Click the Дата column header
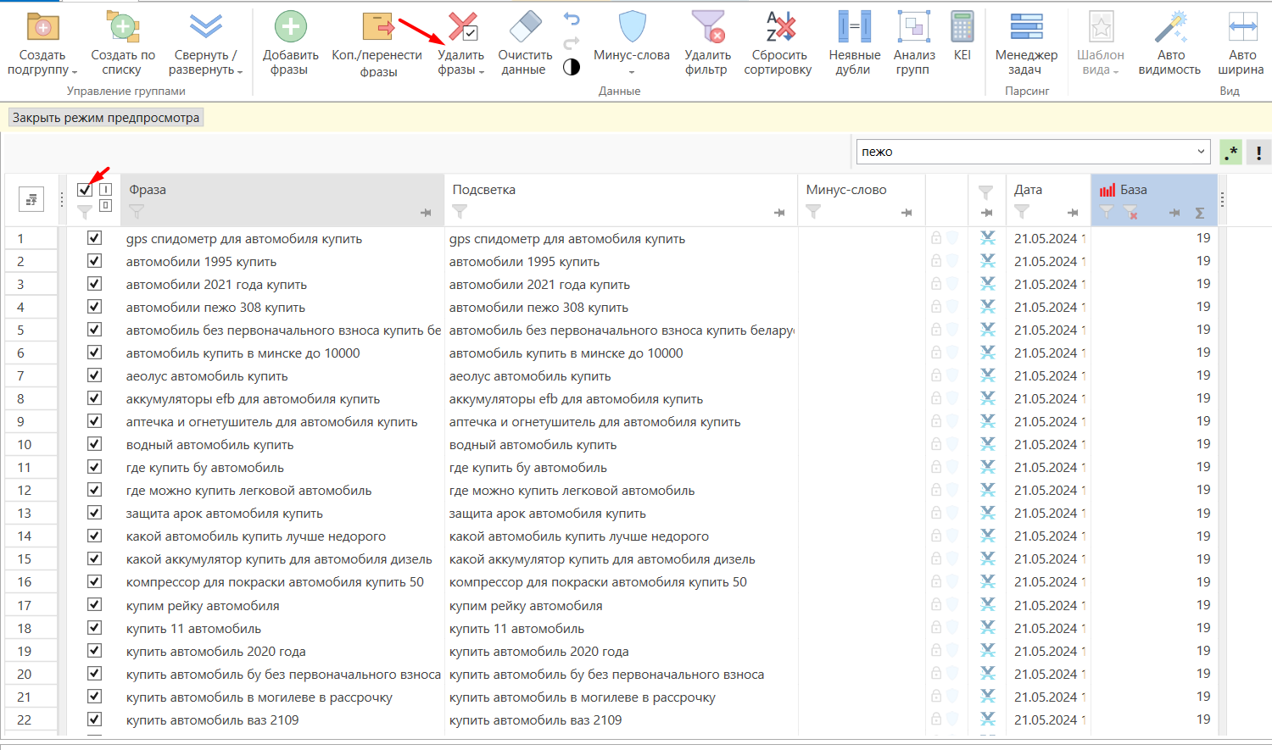This screenshot has width=1272, height=750. (x=1029, y=190)
